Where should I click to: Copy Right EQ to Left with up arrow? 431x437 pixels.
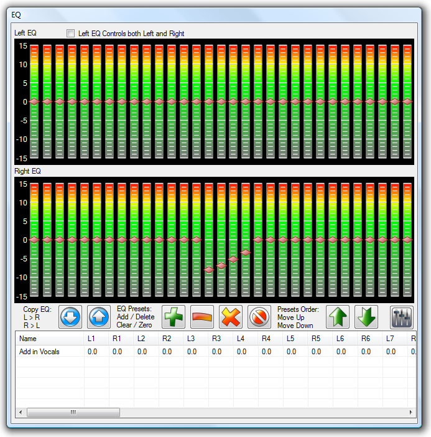99,317
